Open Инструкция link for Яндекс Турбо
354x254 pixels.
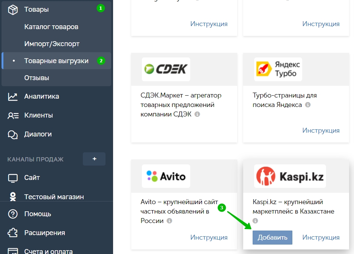[321, 130]
